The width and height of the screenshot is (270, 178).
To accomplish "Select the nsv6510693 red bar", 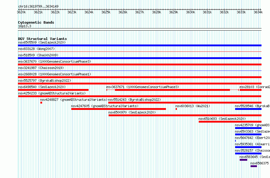I will (x=230, y=122).
